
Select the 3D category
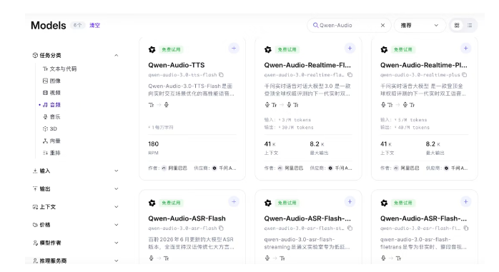[50, 129]
